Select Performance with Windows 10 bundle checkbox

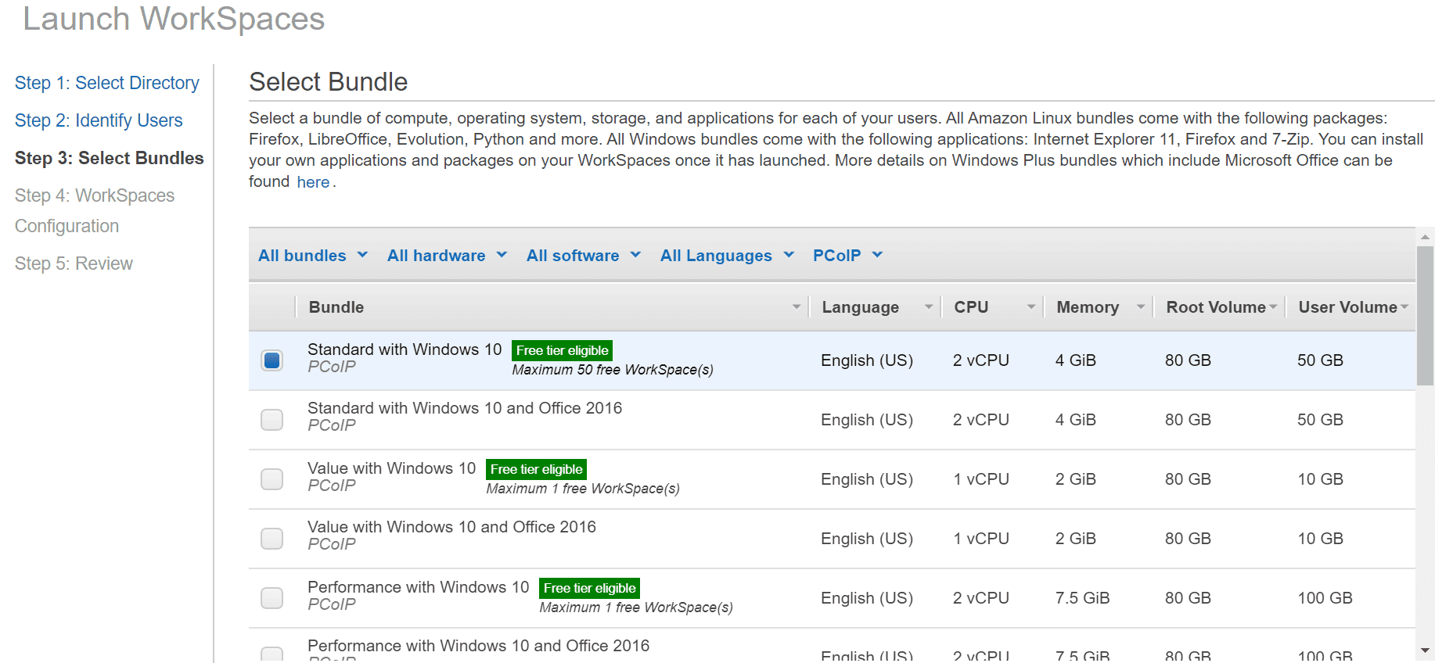pyautogui.click(x=272, y=598)
